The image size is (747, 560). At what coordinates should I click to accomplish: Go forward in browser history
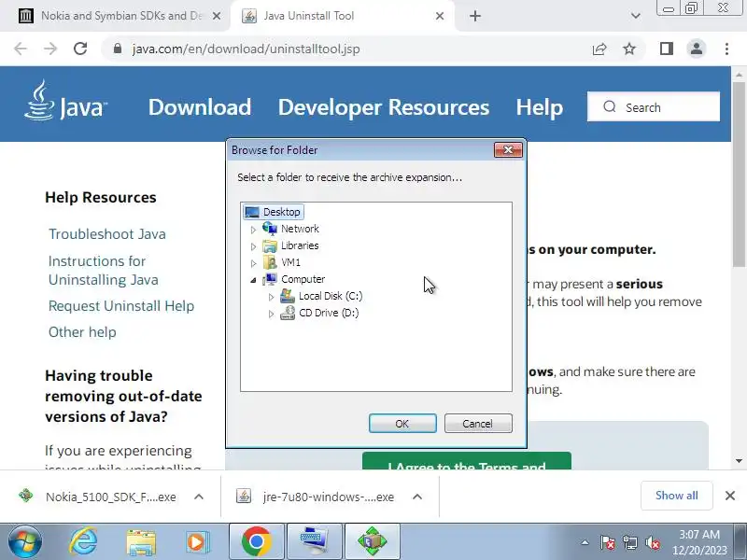[x=50, y=49]
